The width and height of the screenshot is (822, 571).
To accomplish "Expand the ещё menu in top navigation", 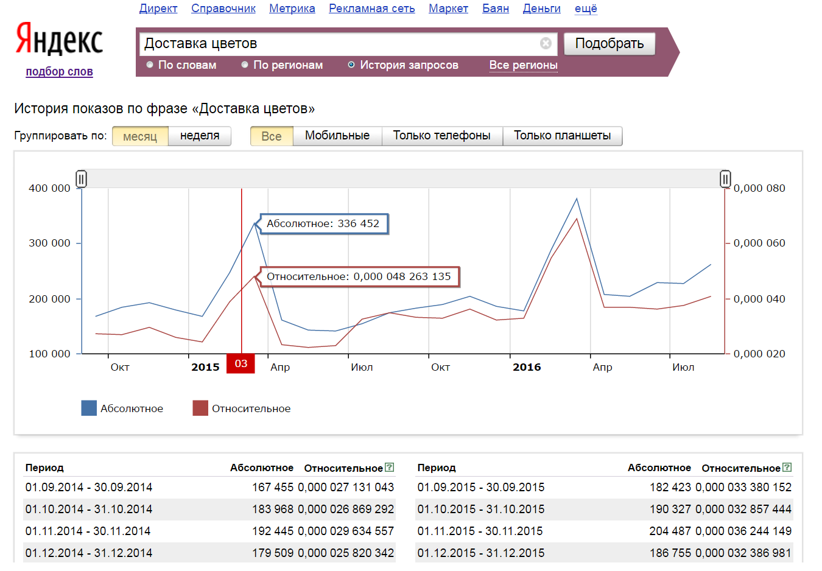I will 585,9.
